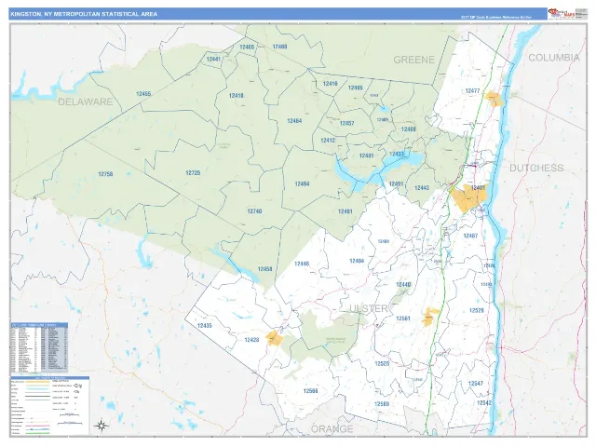Click the publisher logo in the title bar

561,14
